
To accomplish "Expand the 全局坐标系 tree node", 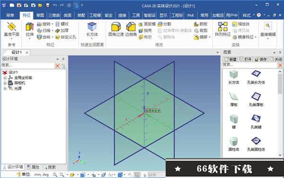I will 5,78.
